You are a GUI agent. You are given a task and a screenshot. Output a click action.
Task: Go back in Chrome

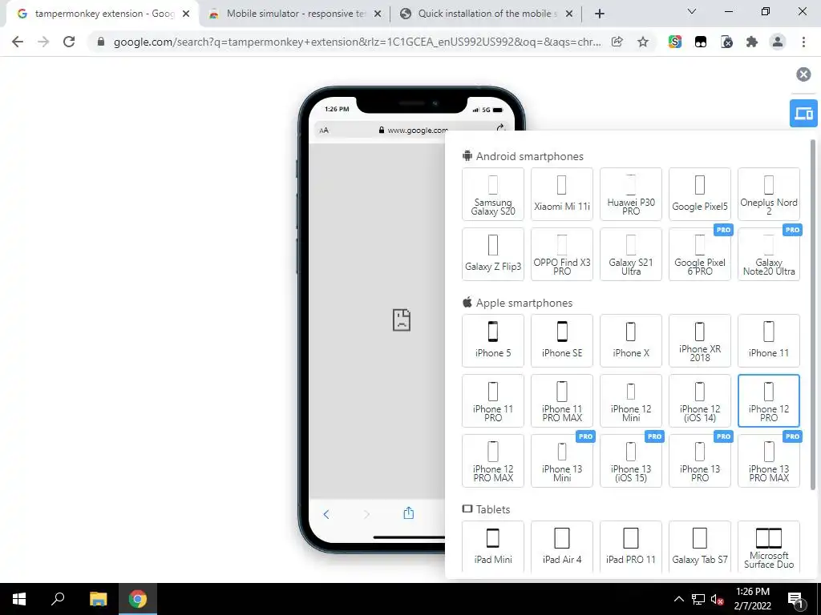click(x=18, y=42)
